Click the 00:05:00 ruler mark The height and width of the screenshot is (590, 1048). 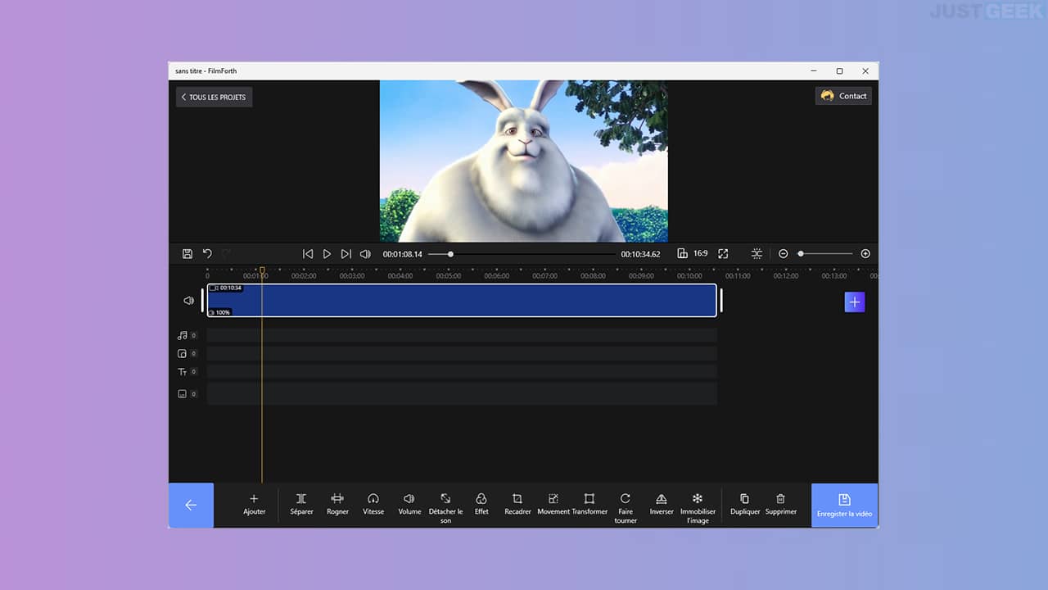448,276
